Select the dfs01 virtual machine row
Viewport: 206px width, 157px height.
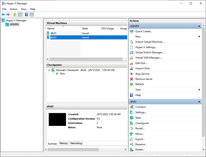53,33
